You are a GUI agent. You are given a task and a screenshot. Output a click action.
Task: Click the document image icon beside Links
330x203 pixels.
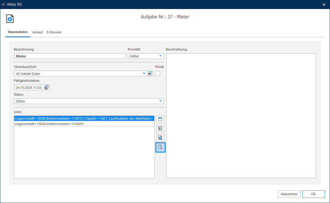(160, 138)
